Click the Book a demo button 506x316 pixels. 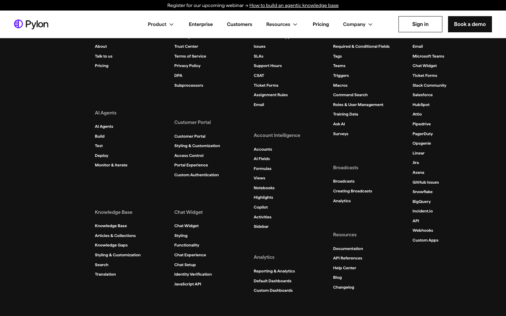click(x=470, y=24)
